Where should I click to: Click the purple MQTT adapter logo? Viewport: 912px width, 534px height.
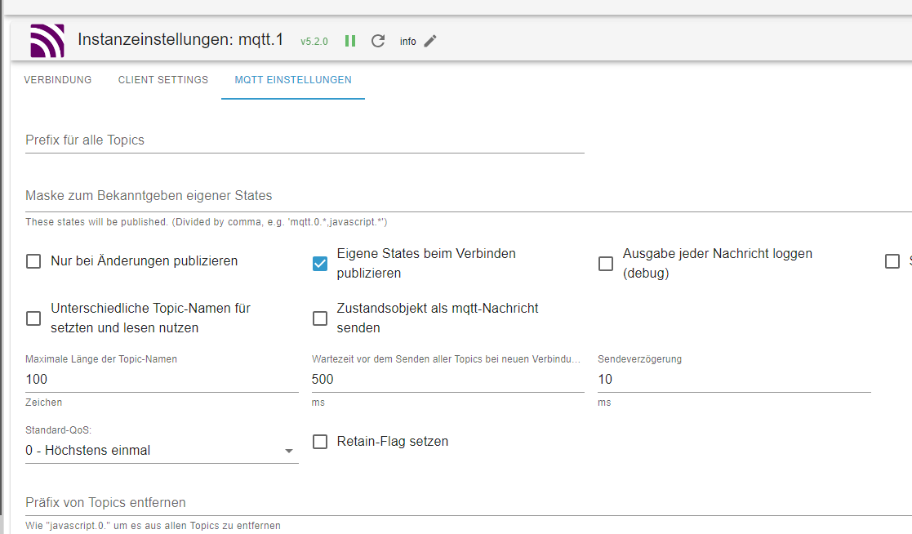click(47, 41)
